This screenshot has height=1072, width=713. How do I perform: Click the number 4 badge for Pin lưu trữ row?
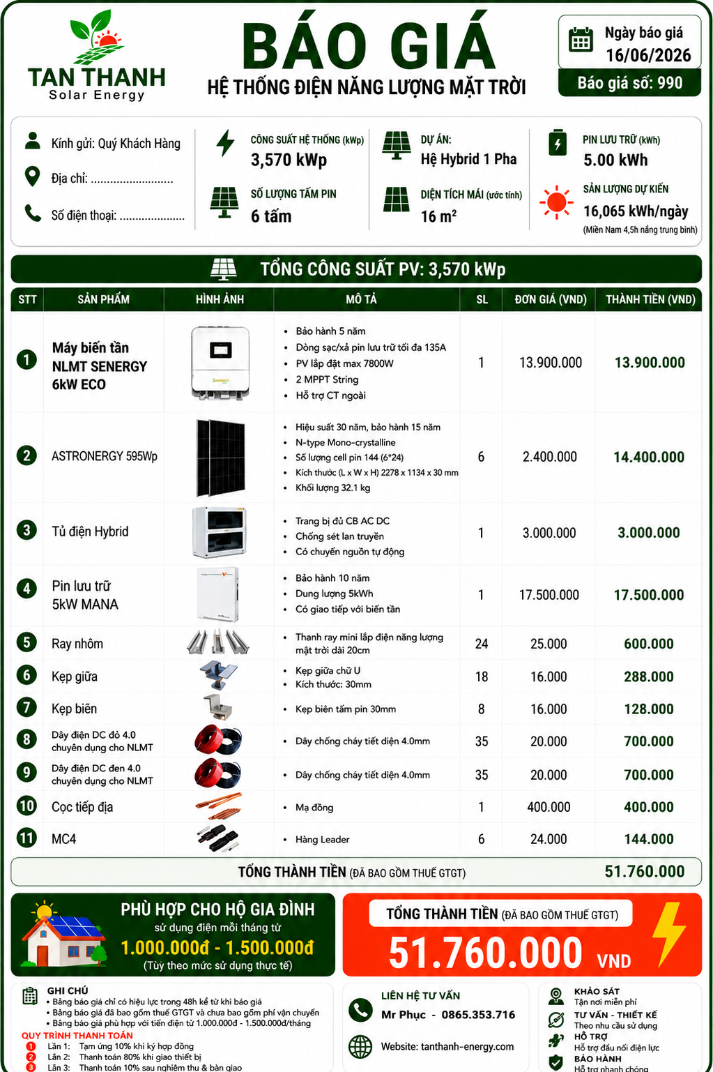coord(26,588)
